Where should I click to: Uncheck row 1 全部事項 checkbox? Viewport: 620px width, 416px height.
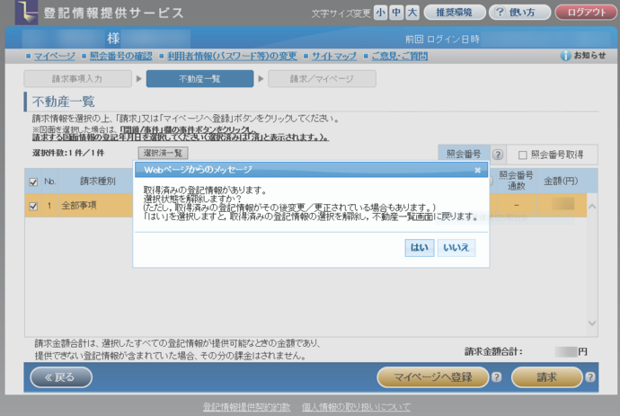[x=33, y=206]
